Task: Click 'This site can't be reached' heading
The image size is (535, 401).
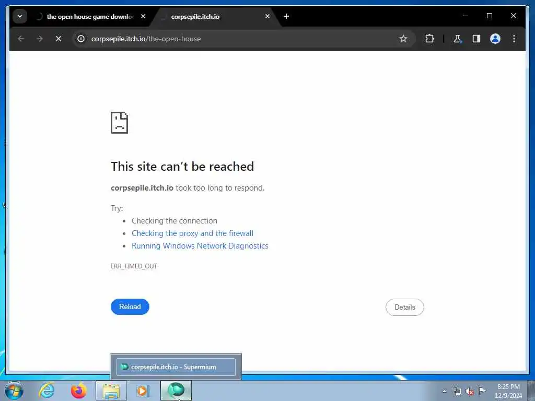Action: click(182, 167)
